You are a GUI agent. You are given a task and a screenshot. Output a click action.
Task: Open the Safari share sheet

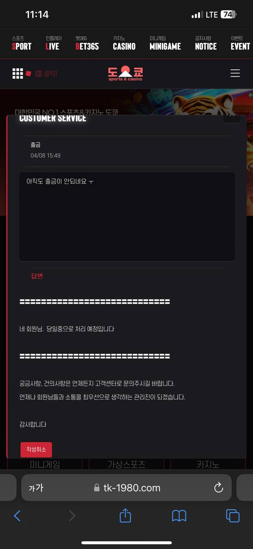click(125, 515)
